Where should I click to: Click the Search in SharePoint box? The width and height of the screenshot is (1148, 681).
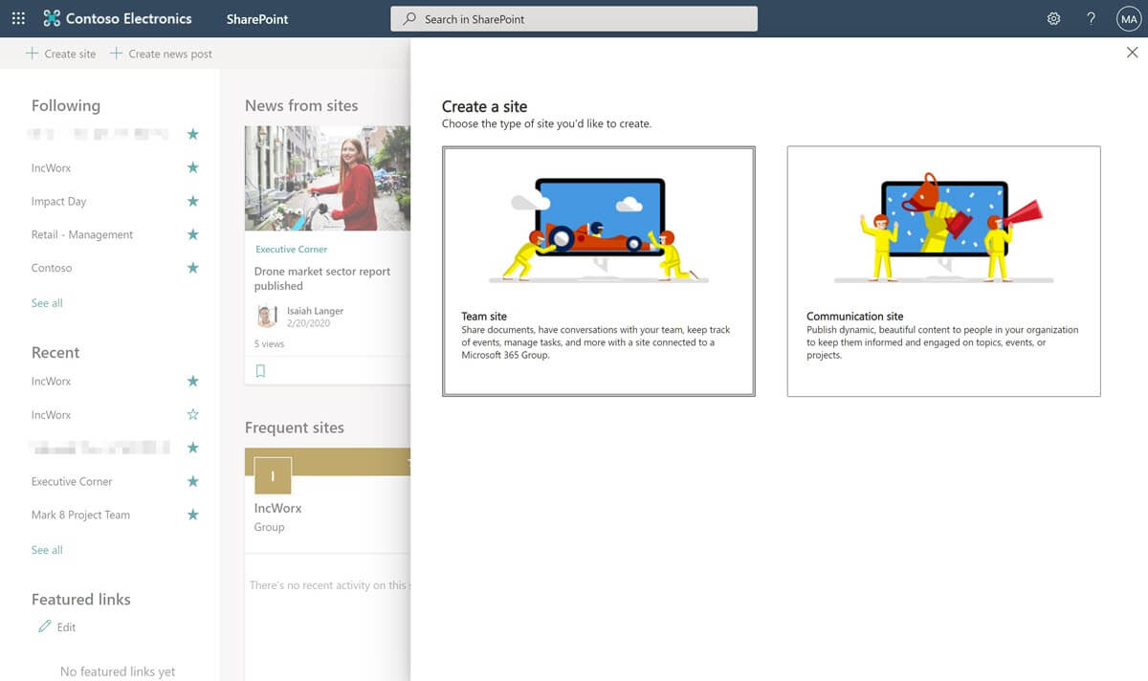tap(574, 18)
